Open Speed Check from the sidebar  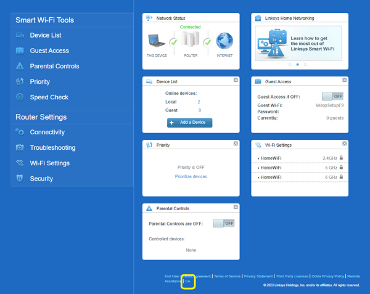coord(49,97)
